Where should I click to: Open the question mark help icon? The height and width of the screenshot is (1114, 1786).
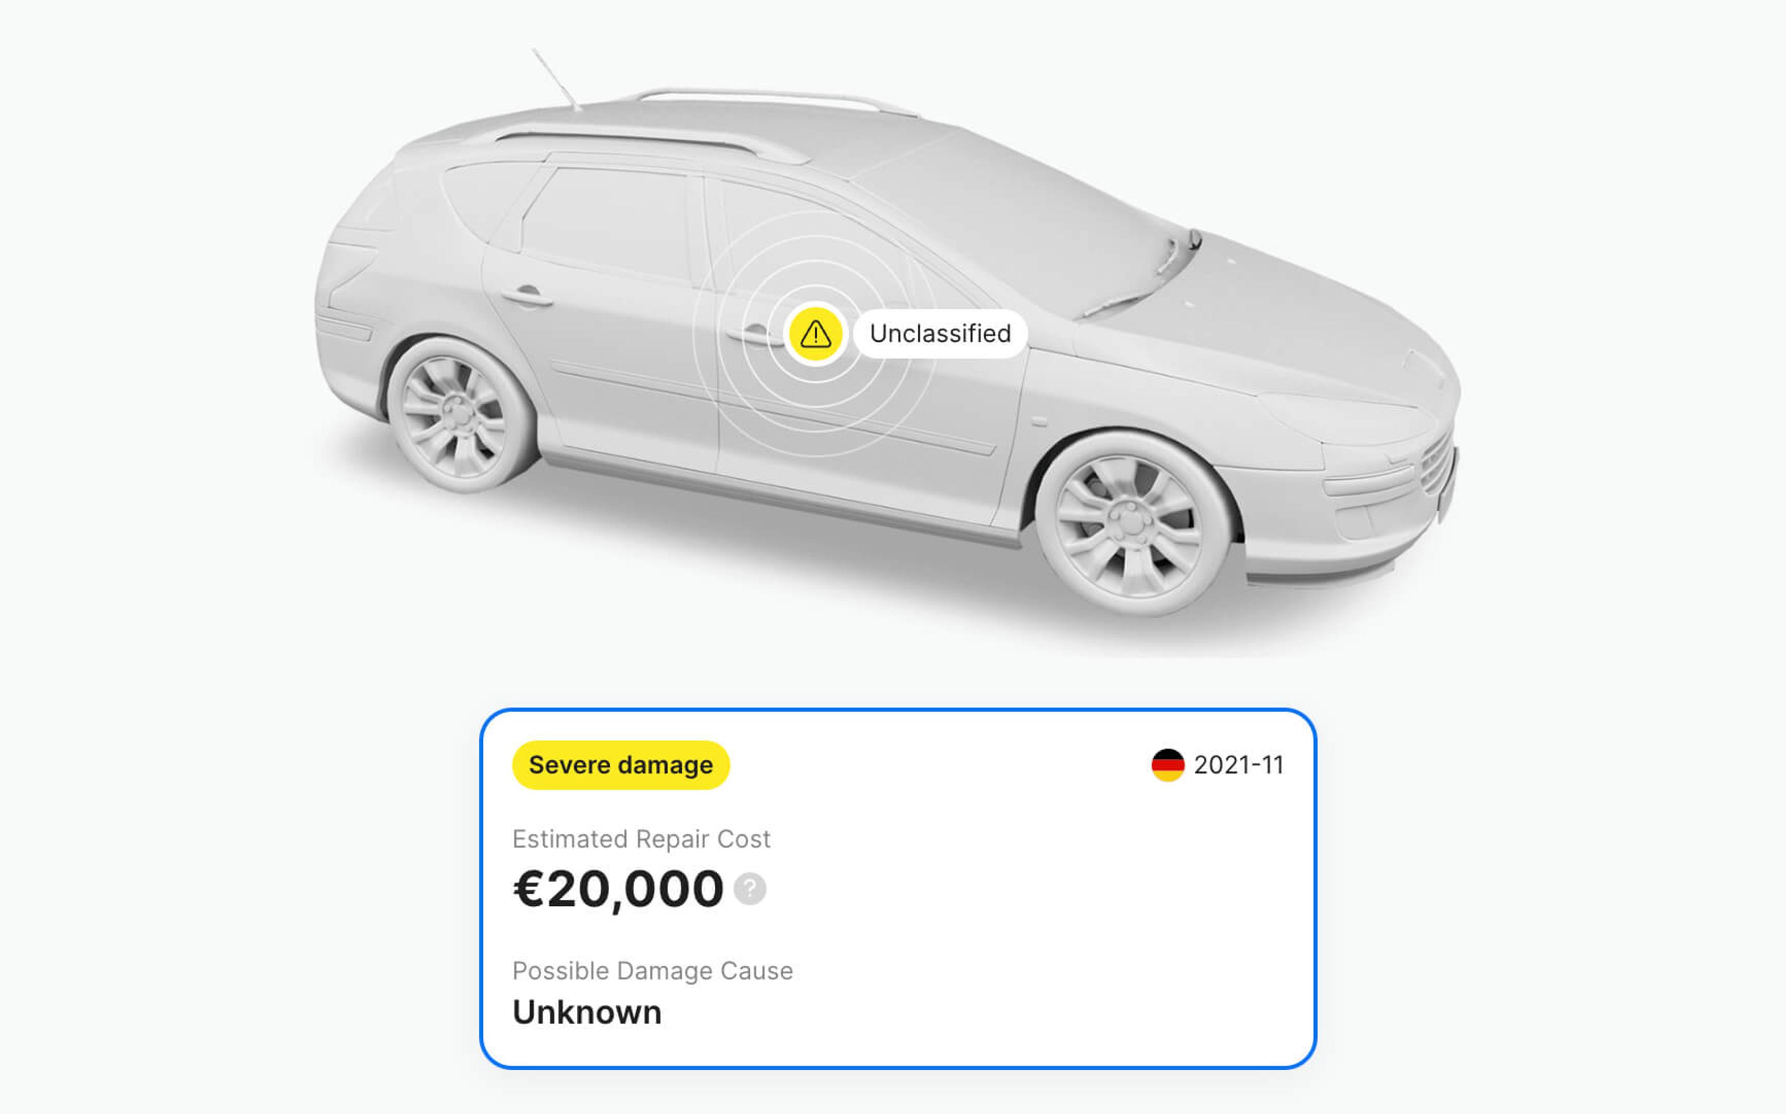click(x=750, y=889)
